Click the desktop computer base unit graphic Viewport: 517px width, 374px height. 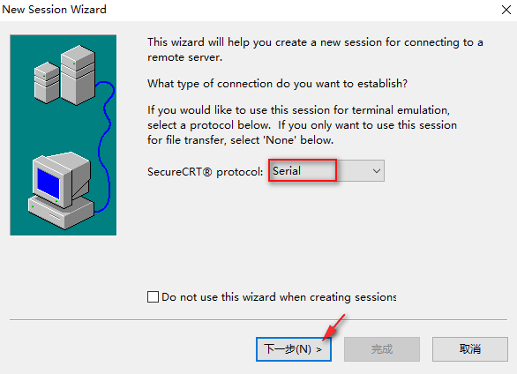point(62,212)
